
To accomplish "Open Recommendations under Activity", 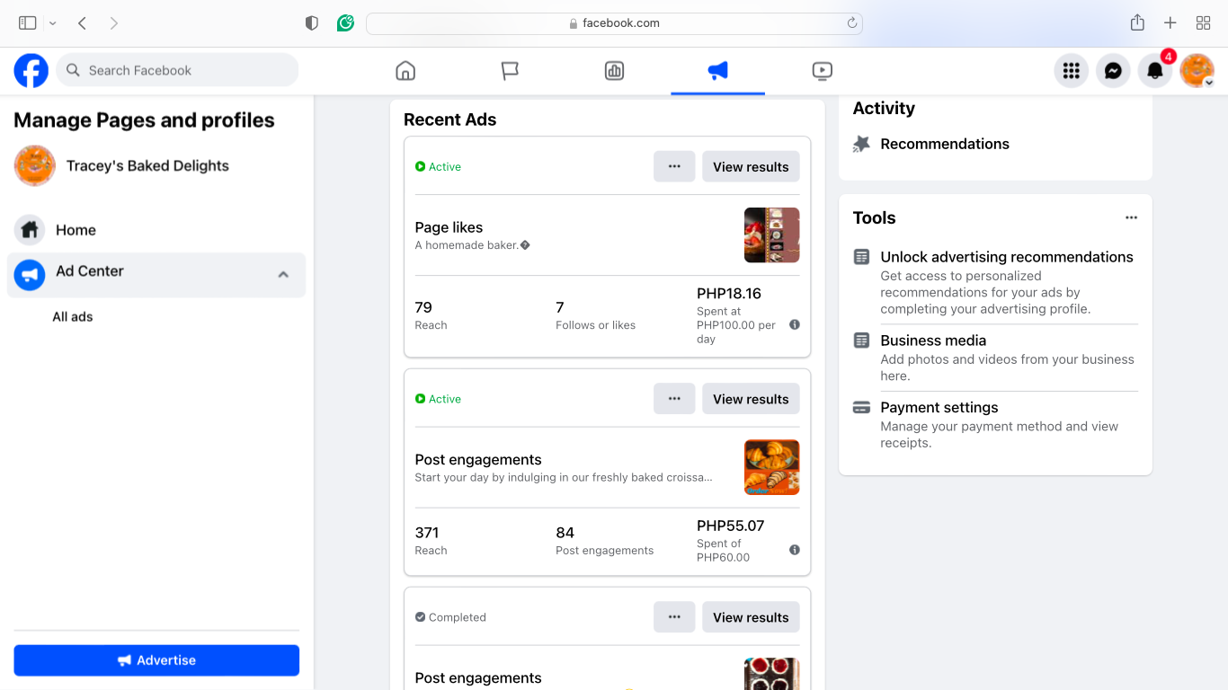I will (x=945, y=144).
